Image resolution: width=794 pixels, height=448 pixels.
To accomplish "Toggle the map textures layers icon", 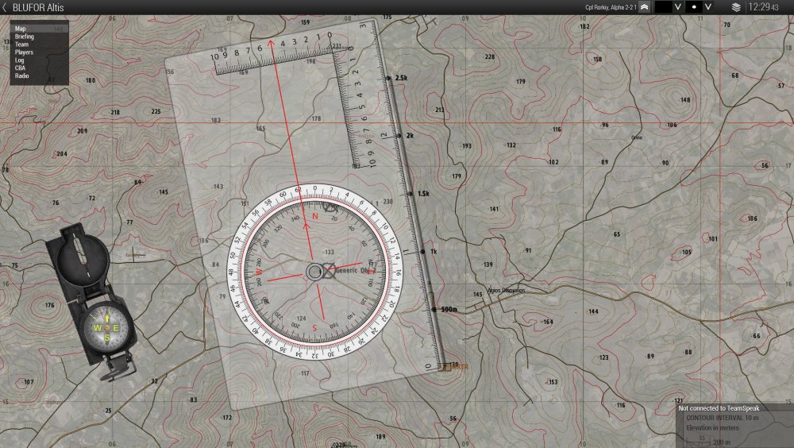I will pyautogui.click(x=736, y=6).
